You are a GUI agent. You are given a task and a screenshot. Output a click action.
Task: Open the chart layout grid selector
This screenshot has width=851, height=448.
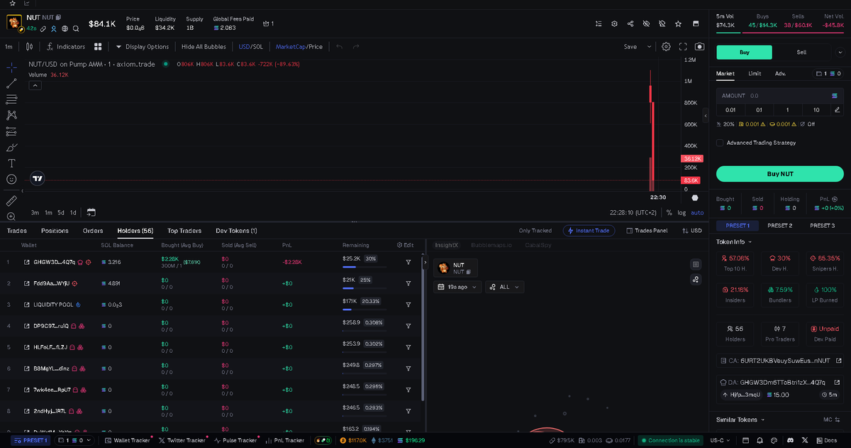pyautogui.click(x=99, y=47)
